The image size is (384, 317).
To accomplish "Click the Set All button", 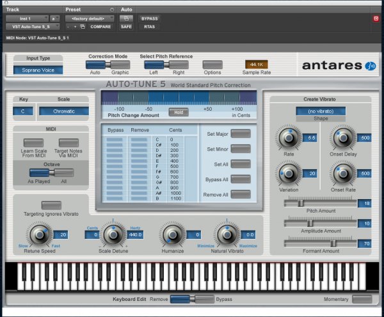I will (x=241, y=164).
